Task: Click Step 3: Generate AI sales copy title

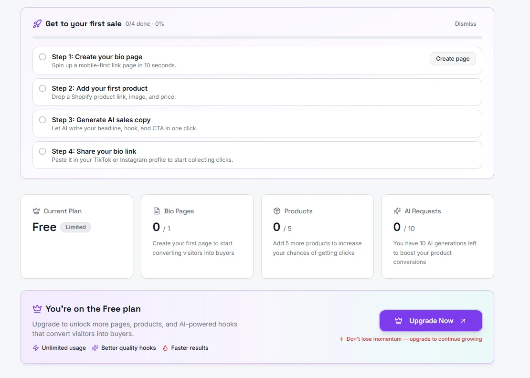Action: point(101,120)
